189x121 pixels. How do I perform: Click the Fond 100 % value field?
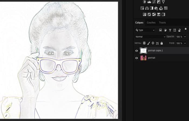[179, 43]
